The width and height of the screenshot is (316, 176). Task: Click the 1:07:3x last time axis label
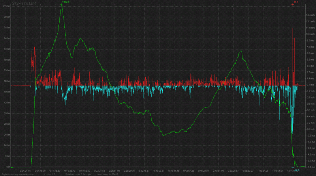(291, 170)
